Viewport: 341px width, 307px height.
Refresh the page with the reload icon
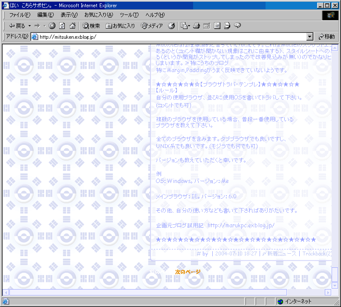tap(62, 26)
